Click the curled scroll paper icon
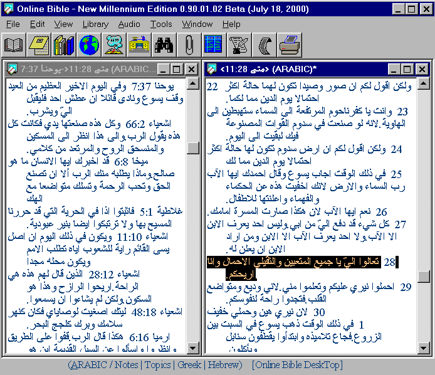 point(264,45)
